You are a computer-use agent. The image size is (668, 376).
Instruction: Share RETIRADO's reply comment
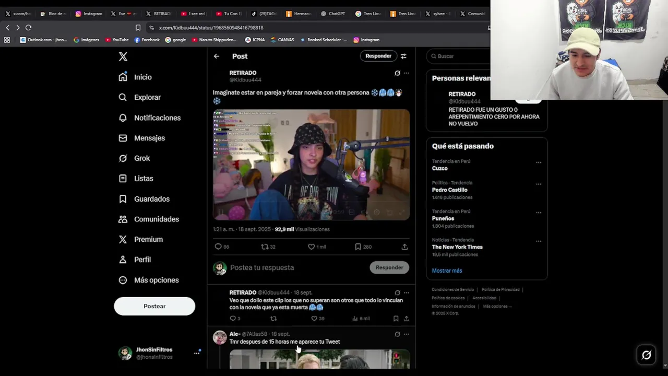pos(406,319)
